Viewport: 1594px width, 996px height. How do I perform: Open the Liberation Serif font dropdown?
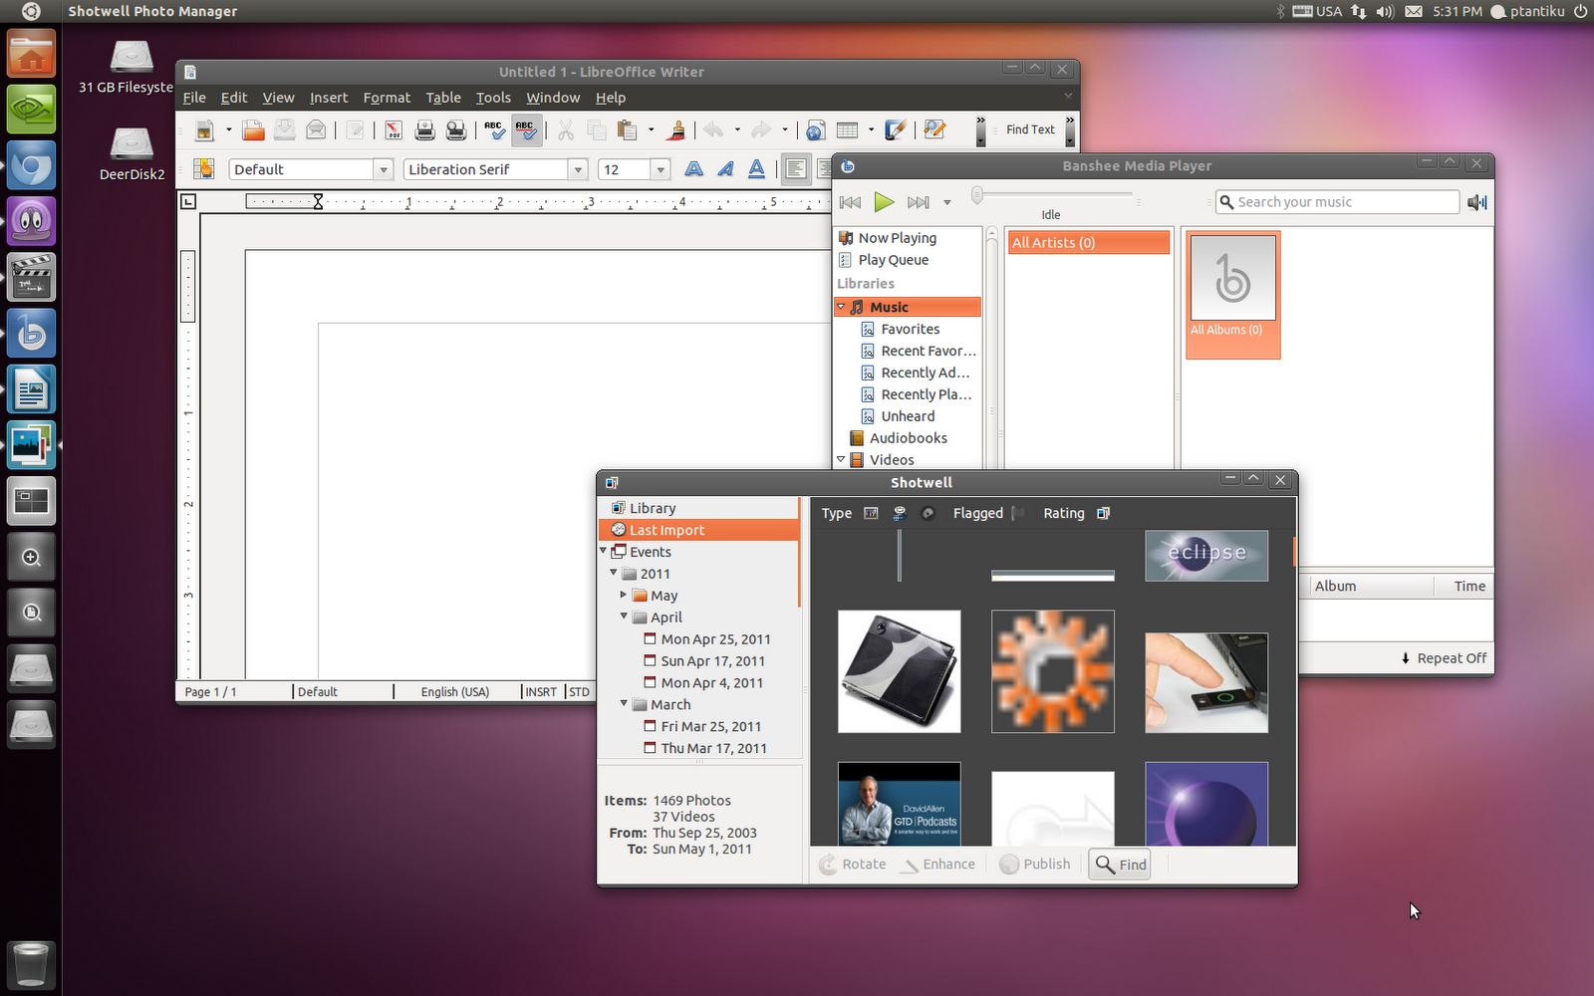[x=578, y=169]
